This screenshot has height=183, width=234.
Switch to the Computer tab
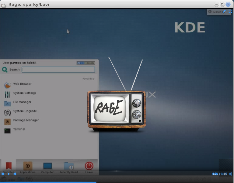47,168
